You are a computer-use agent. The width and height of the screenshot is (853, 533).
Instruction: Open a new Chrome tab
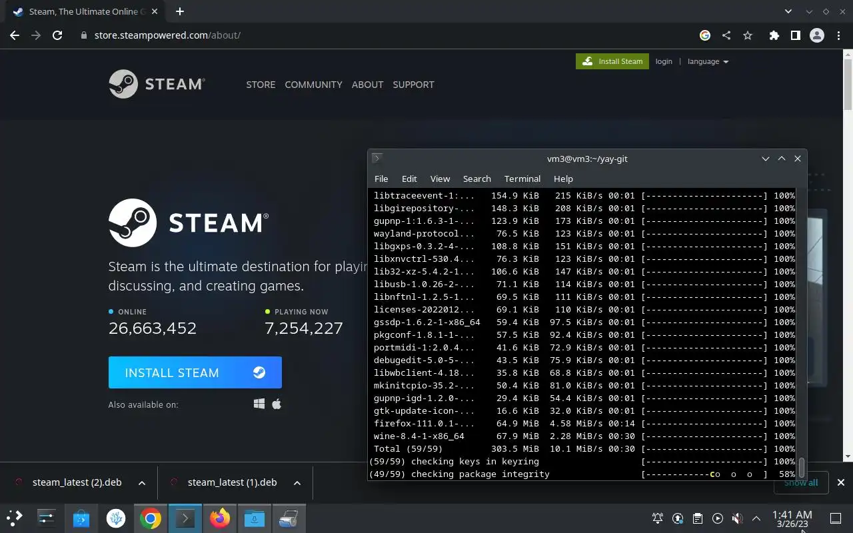tap(179, 11)
